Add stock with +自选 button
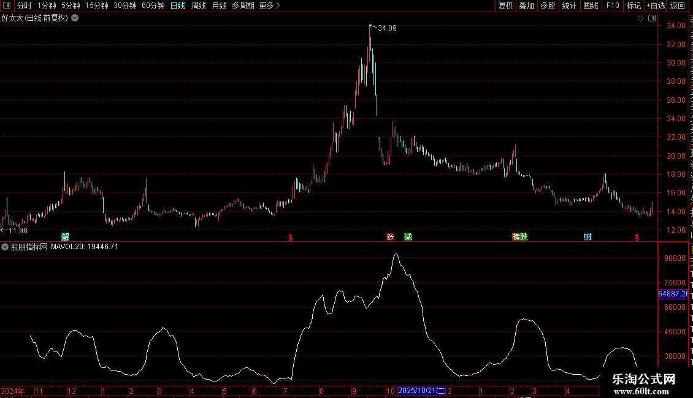The height and width of the screenshot is (398, 693). pyautogui.click(x=656, y=6)
